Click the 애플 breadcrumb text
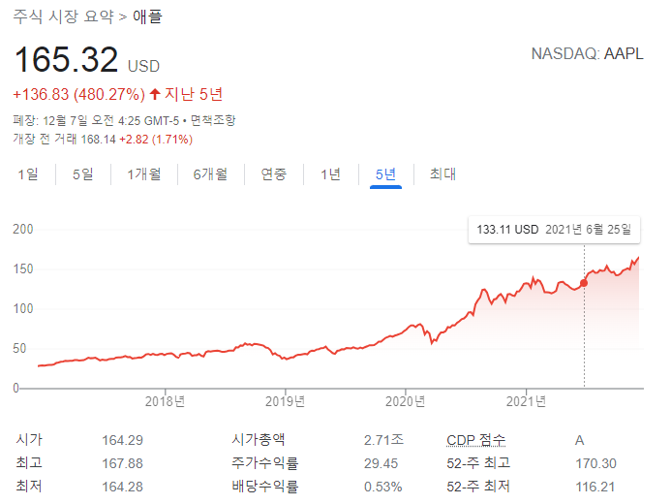 [147, 16]
